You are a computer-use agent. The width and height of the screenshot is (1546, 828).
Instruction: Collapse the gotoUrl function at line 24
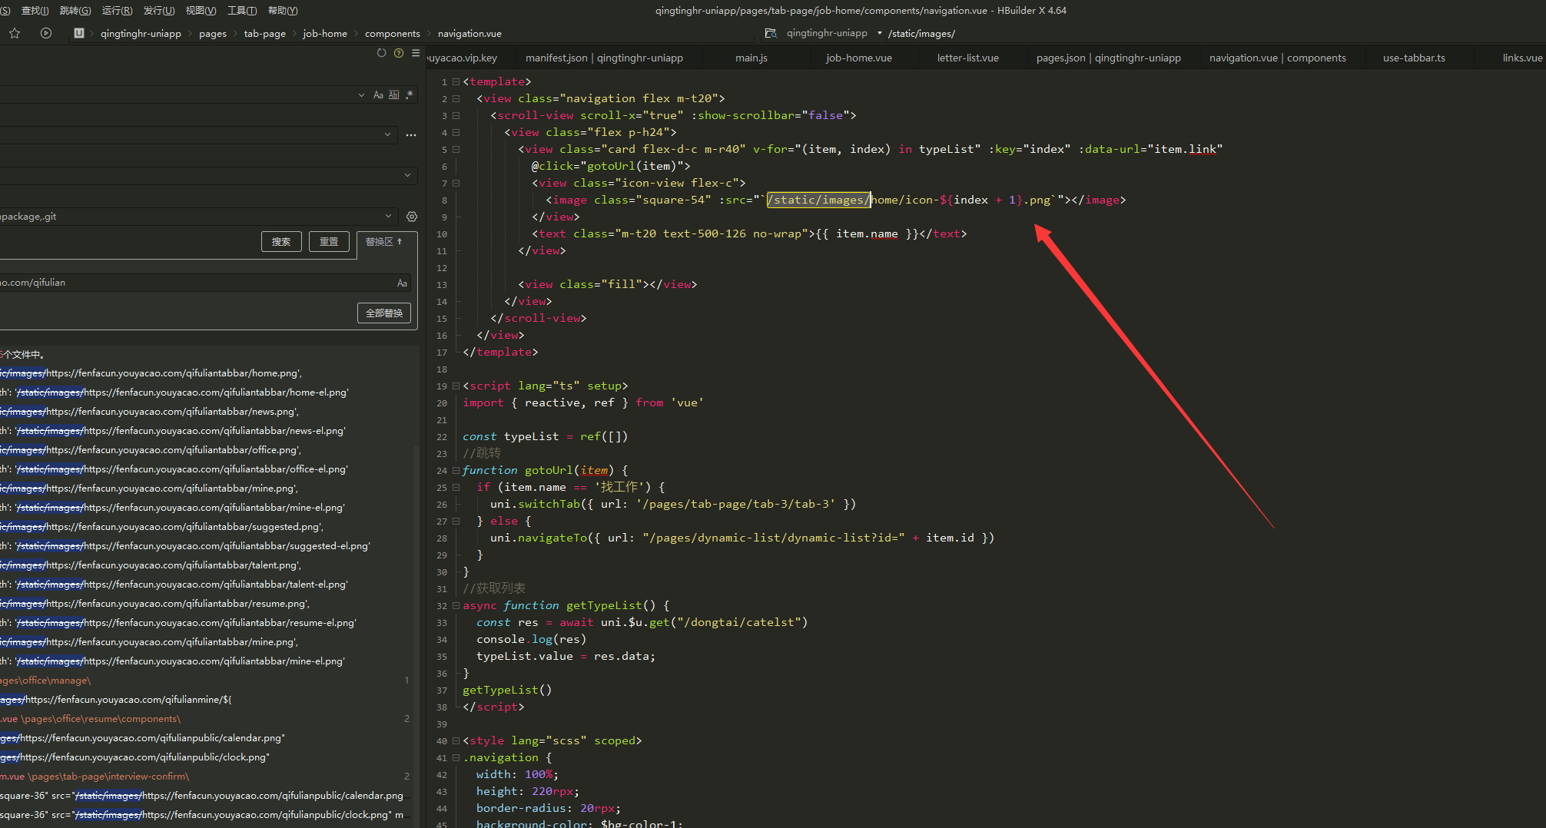coord(456,470)
